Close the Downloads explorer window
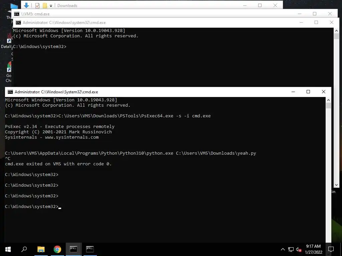 pyautogui.click(x=275, y=5)
